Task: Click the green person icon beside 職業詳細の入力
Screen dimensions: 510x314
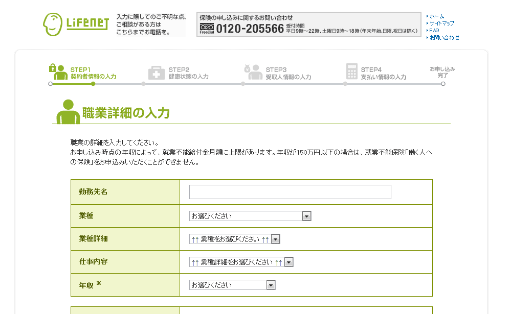Action: point(68,112)
